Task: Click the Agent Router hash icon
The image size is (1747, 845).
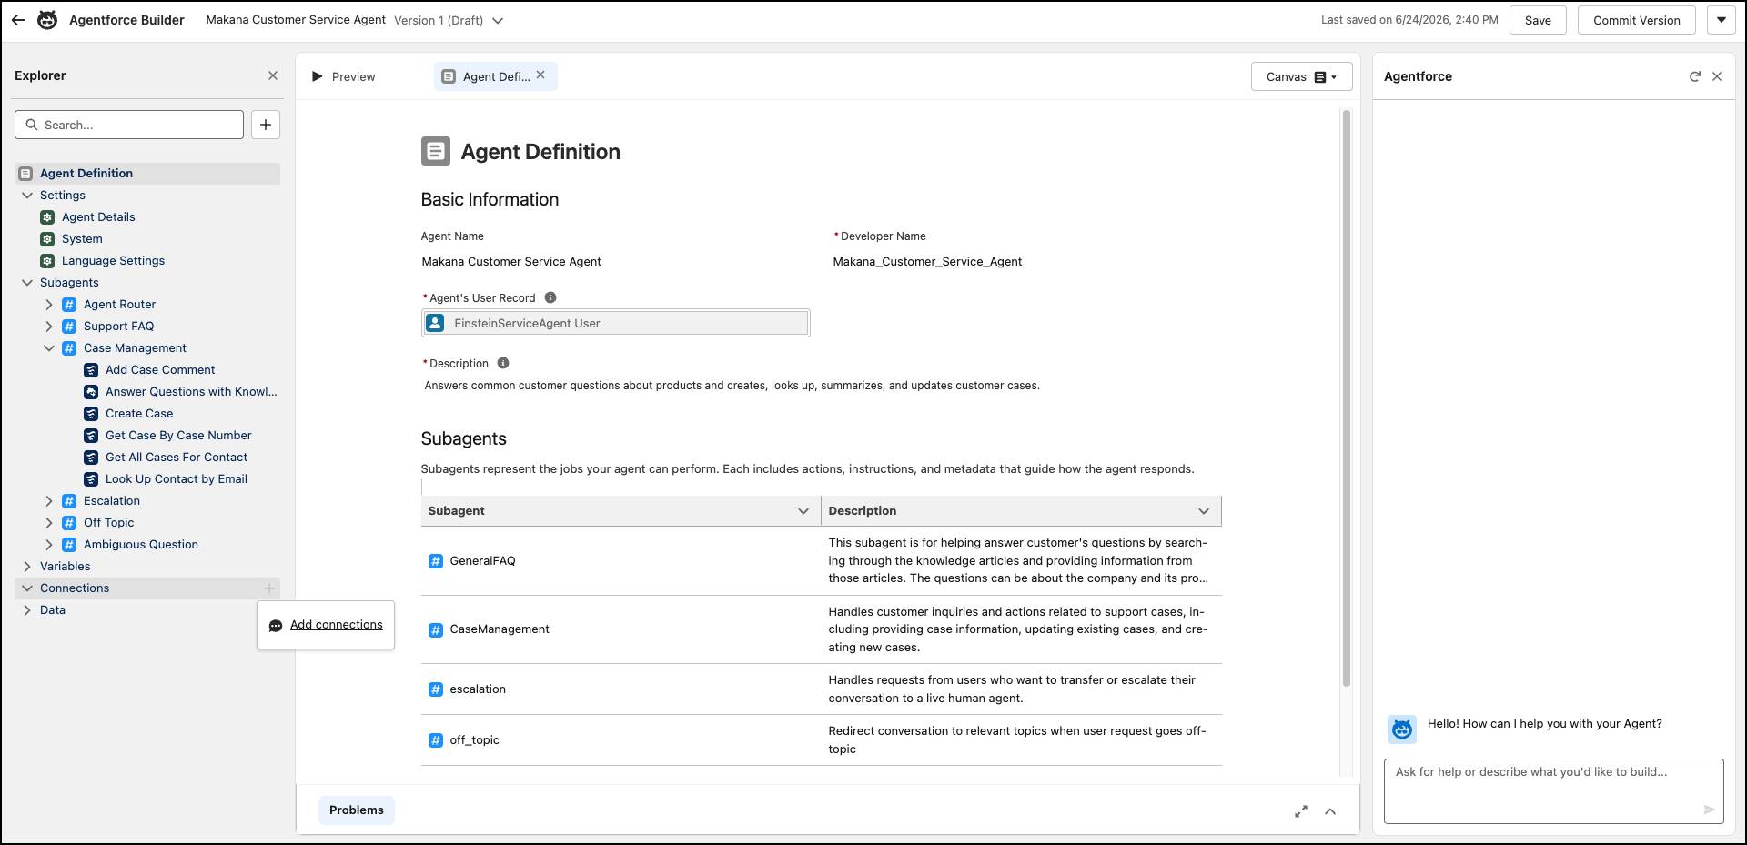Action: point(69,305)
